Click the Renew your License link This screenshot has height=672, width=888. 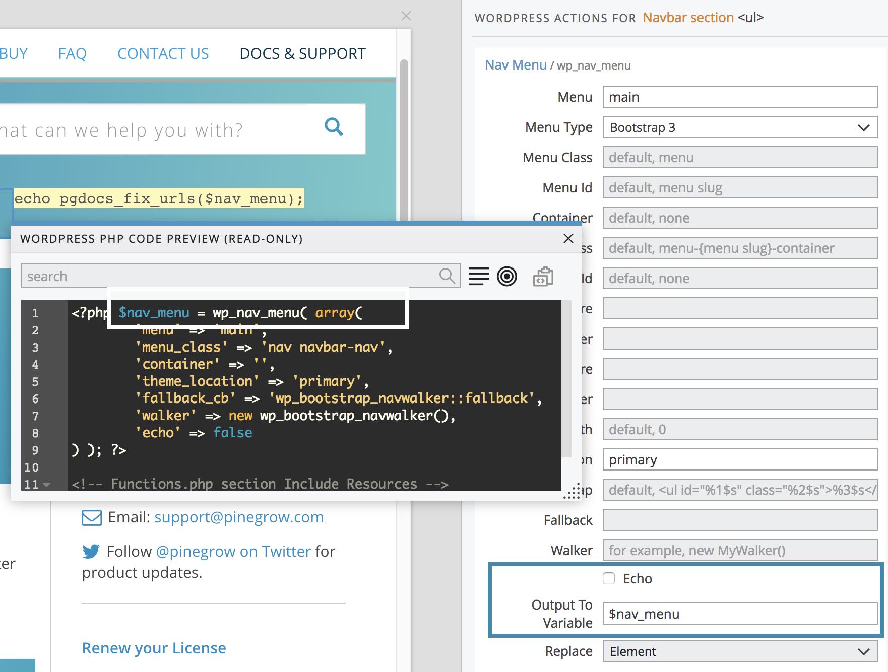[154, 648]
